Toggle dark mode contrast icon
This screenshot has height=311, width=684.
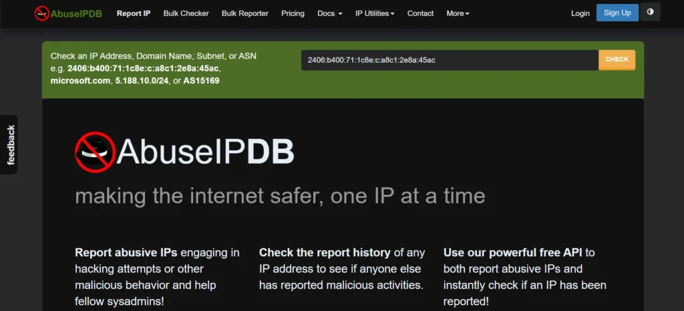pos(650,12)
